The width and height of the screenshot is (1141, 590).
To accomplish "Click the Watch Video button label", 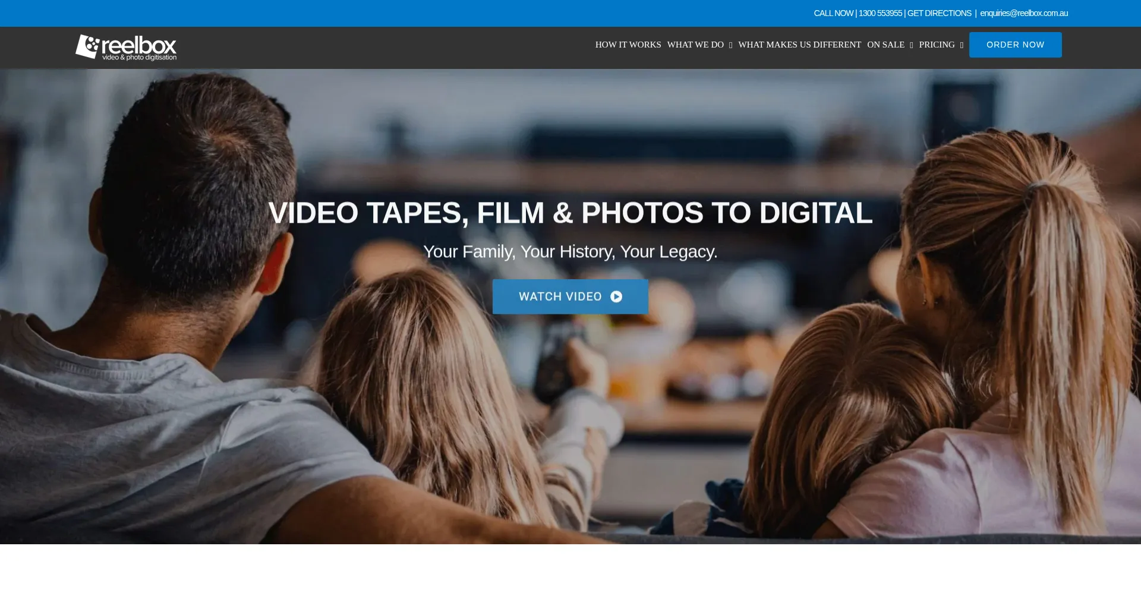I will point(560,296).
